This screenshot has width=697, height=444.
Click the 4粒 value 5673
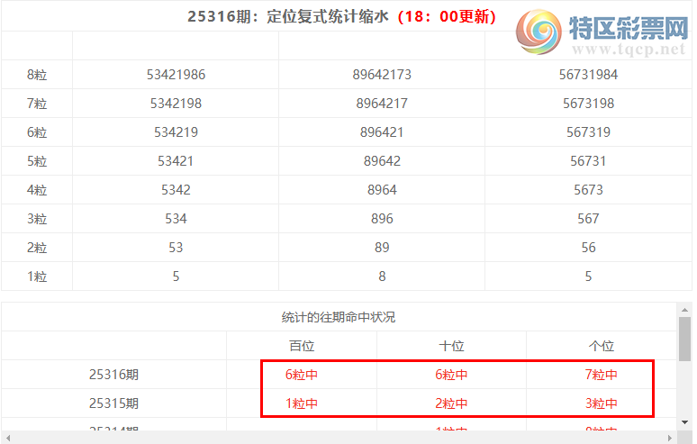click(588, 190)
